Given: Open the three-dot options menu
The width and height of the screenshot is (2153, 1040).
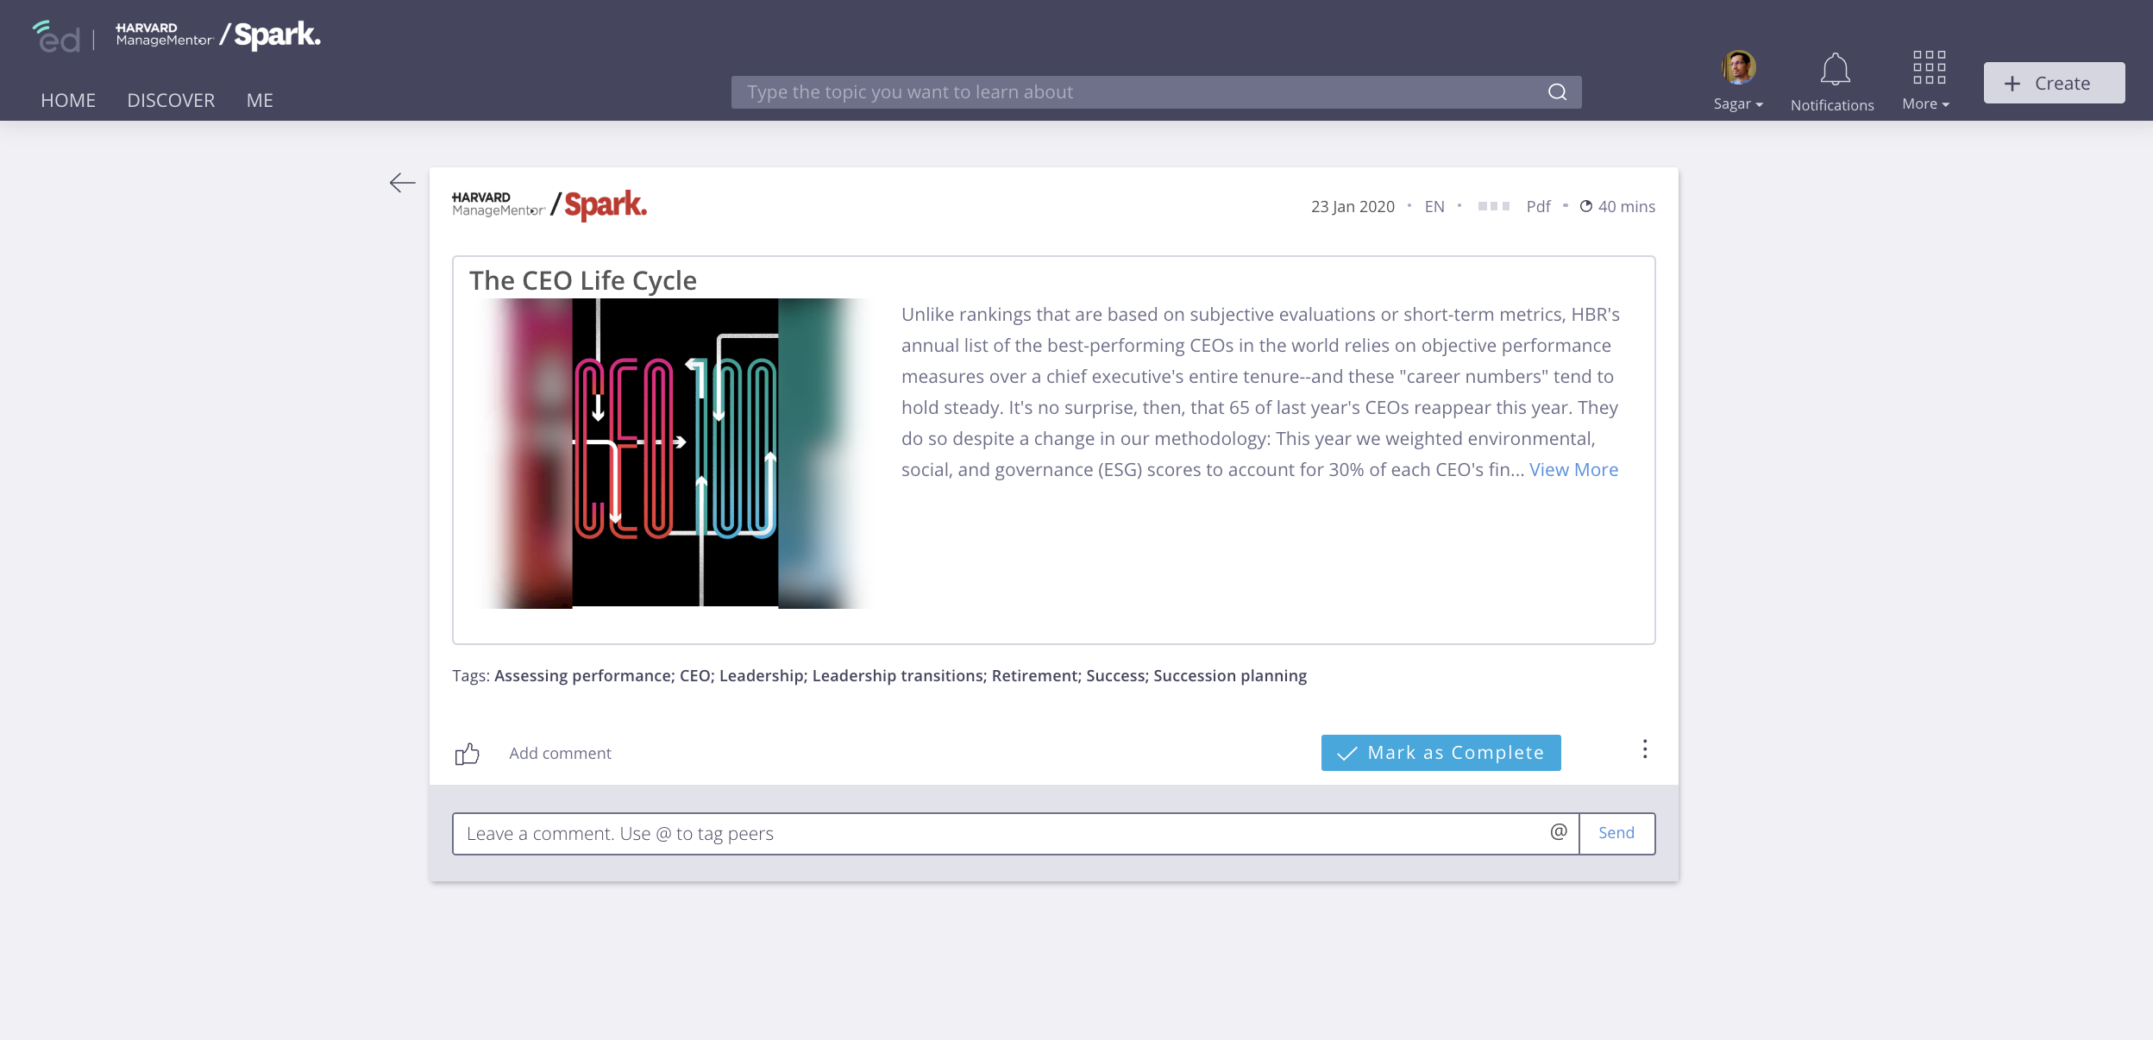Looking at the screenshot, I should 1645,749.
